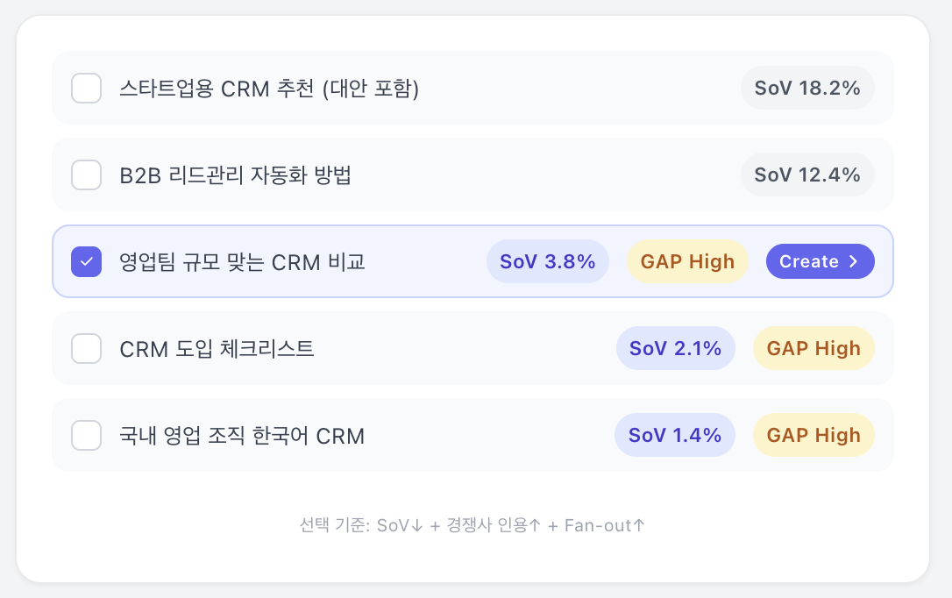Click GAP High badge on selected row
Screen dimensions: 952x598
click(687, 261)
